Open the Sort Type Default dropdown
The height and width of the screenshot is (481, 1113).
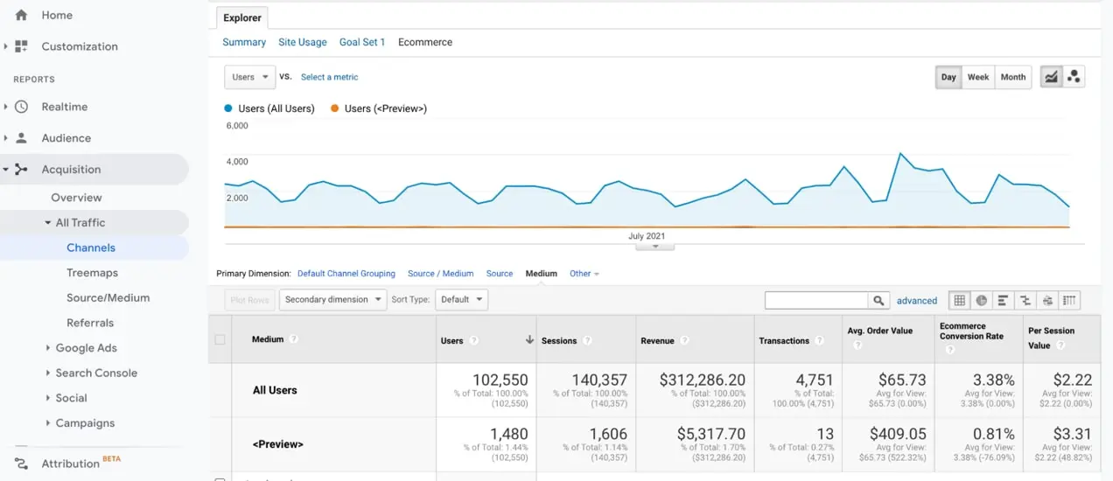point(461,299)
